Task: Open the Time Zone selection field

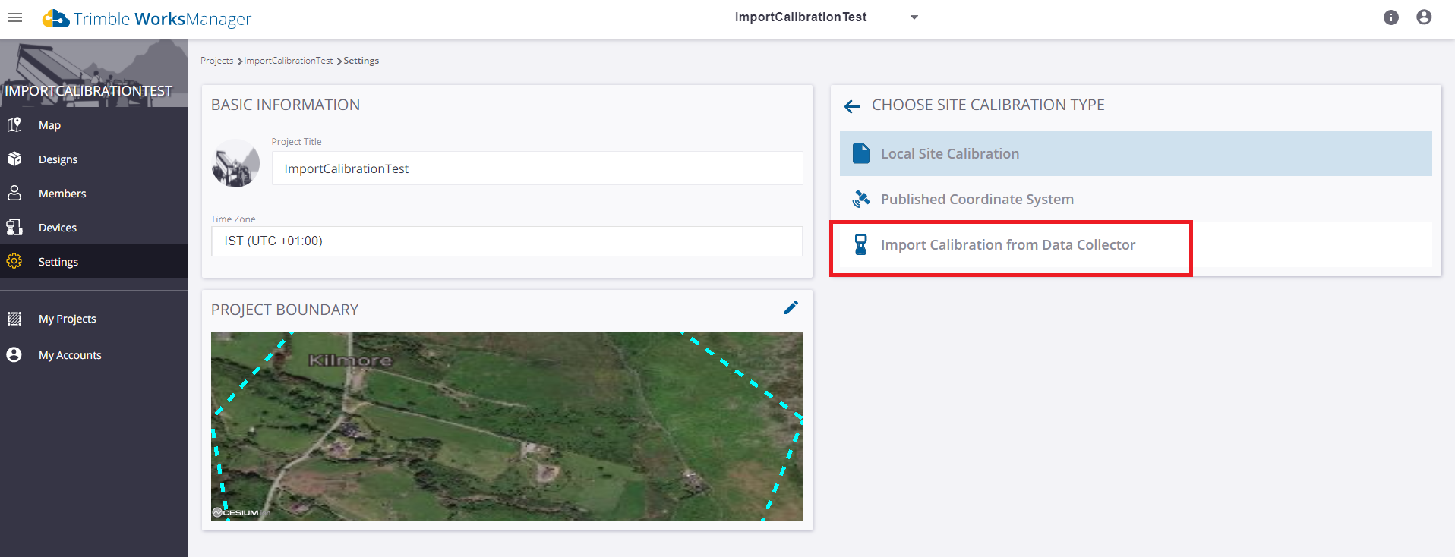Action: click(x=507, y=241)
